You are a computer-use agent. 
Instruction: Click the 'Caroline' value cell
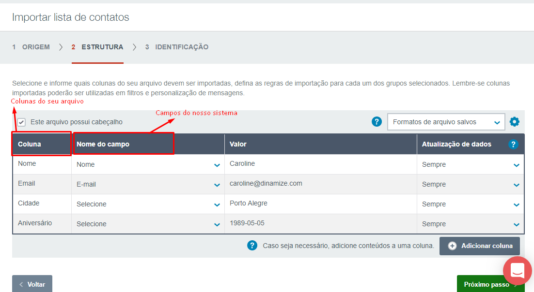click(x=320, y=164)
